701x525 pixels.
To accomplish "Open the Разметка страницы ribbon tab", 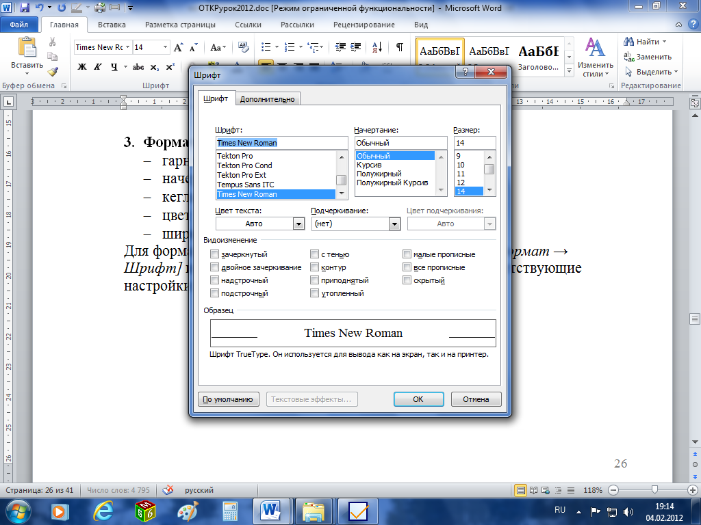I will 180,25.
